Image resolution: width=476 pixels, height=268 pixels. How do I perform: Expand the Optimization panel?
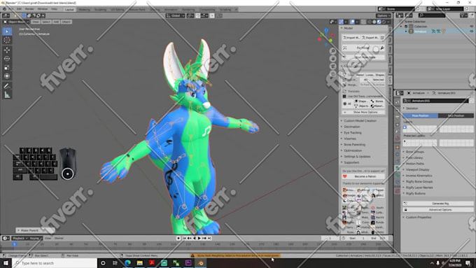click(352, 150)
